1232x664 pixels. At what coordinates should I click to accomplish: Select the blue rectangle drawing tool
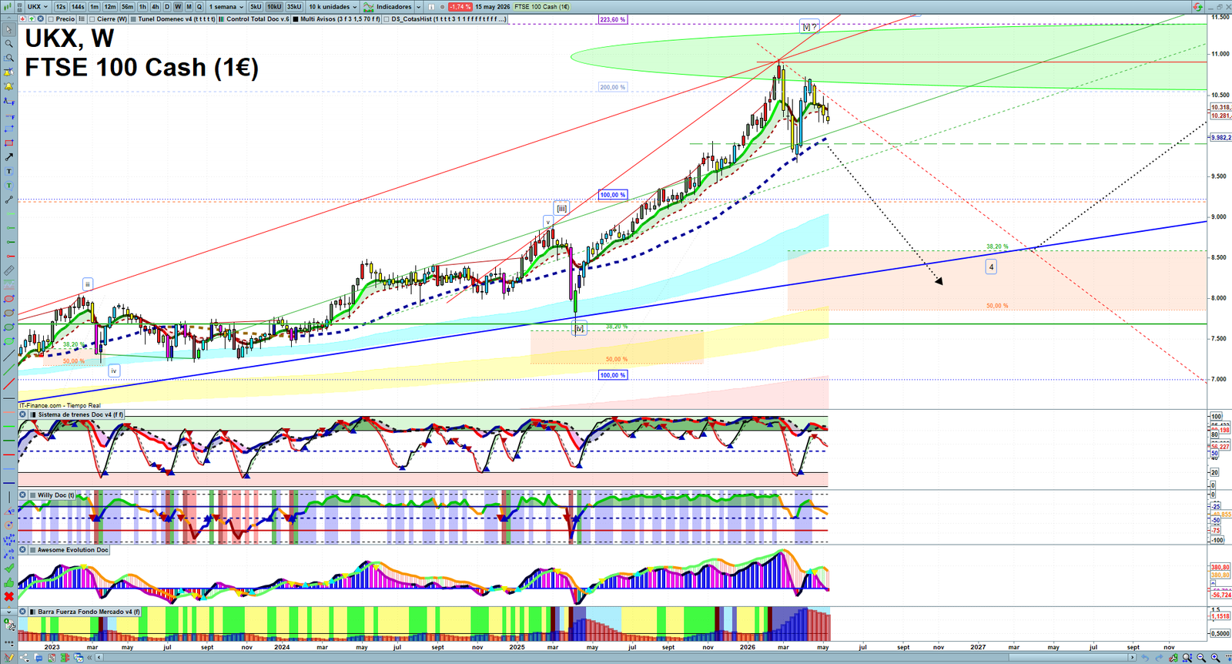(x=9, y=129)
